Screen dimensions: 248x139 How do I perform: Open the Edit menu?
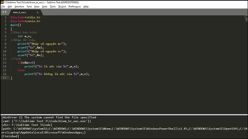10,7
